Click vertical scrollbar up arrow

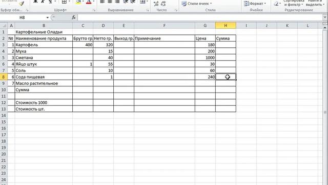click(x=325, y=27)
